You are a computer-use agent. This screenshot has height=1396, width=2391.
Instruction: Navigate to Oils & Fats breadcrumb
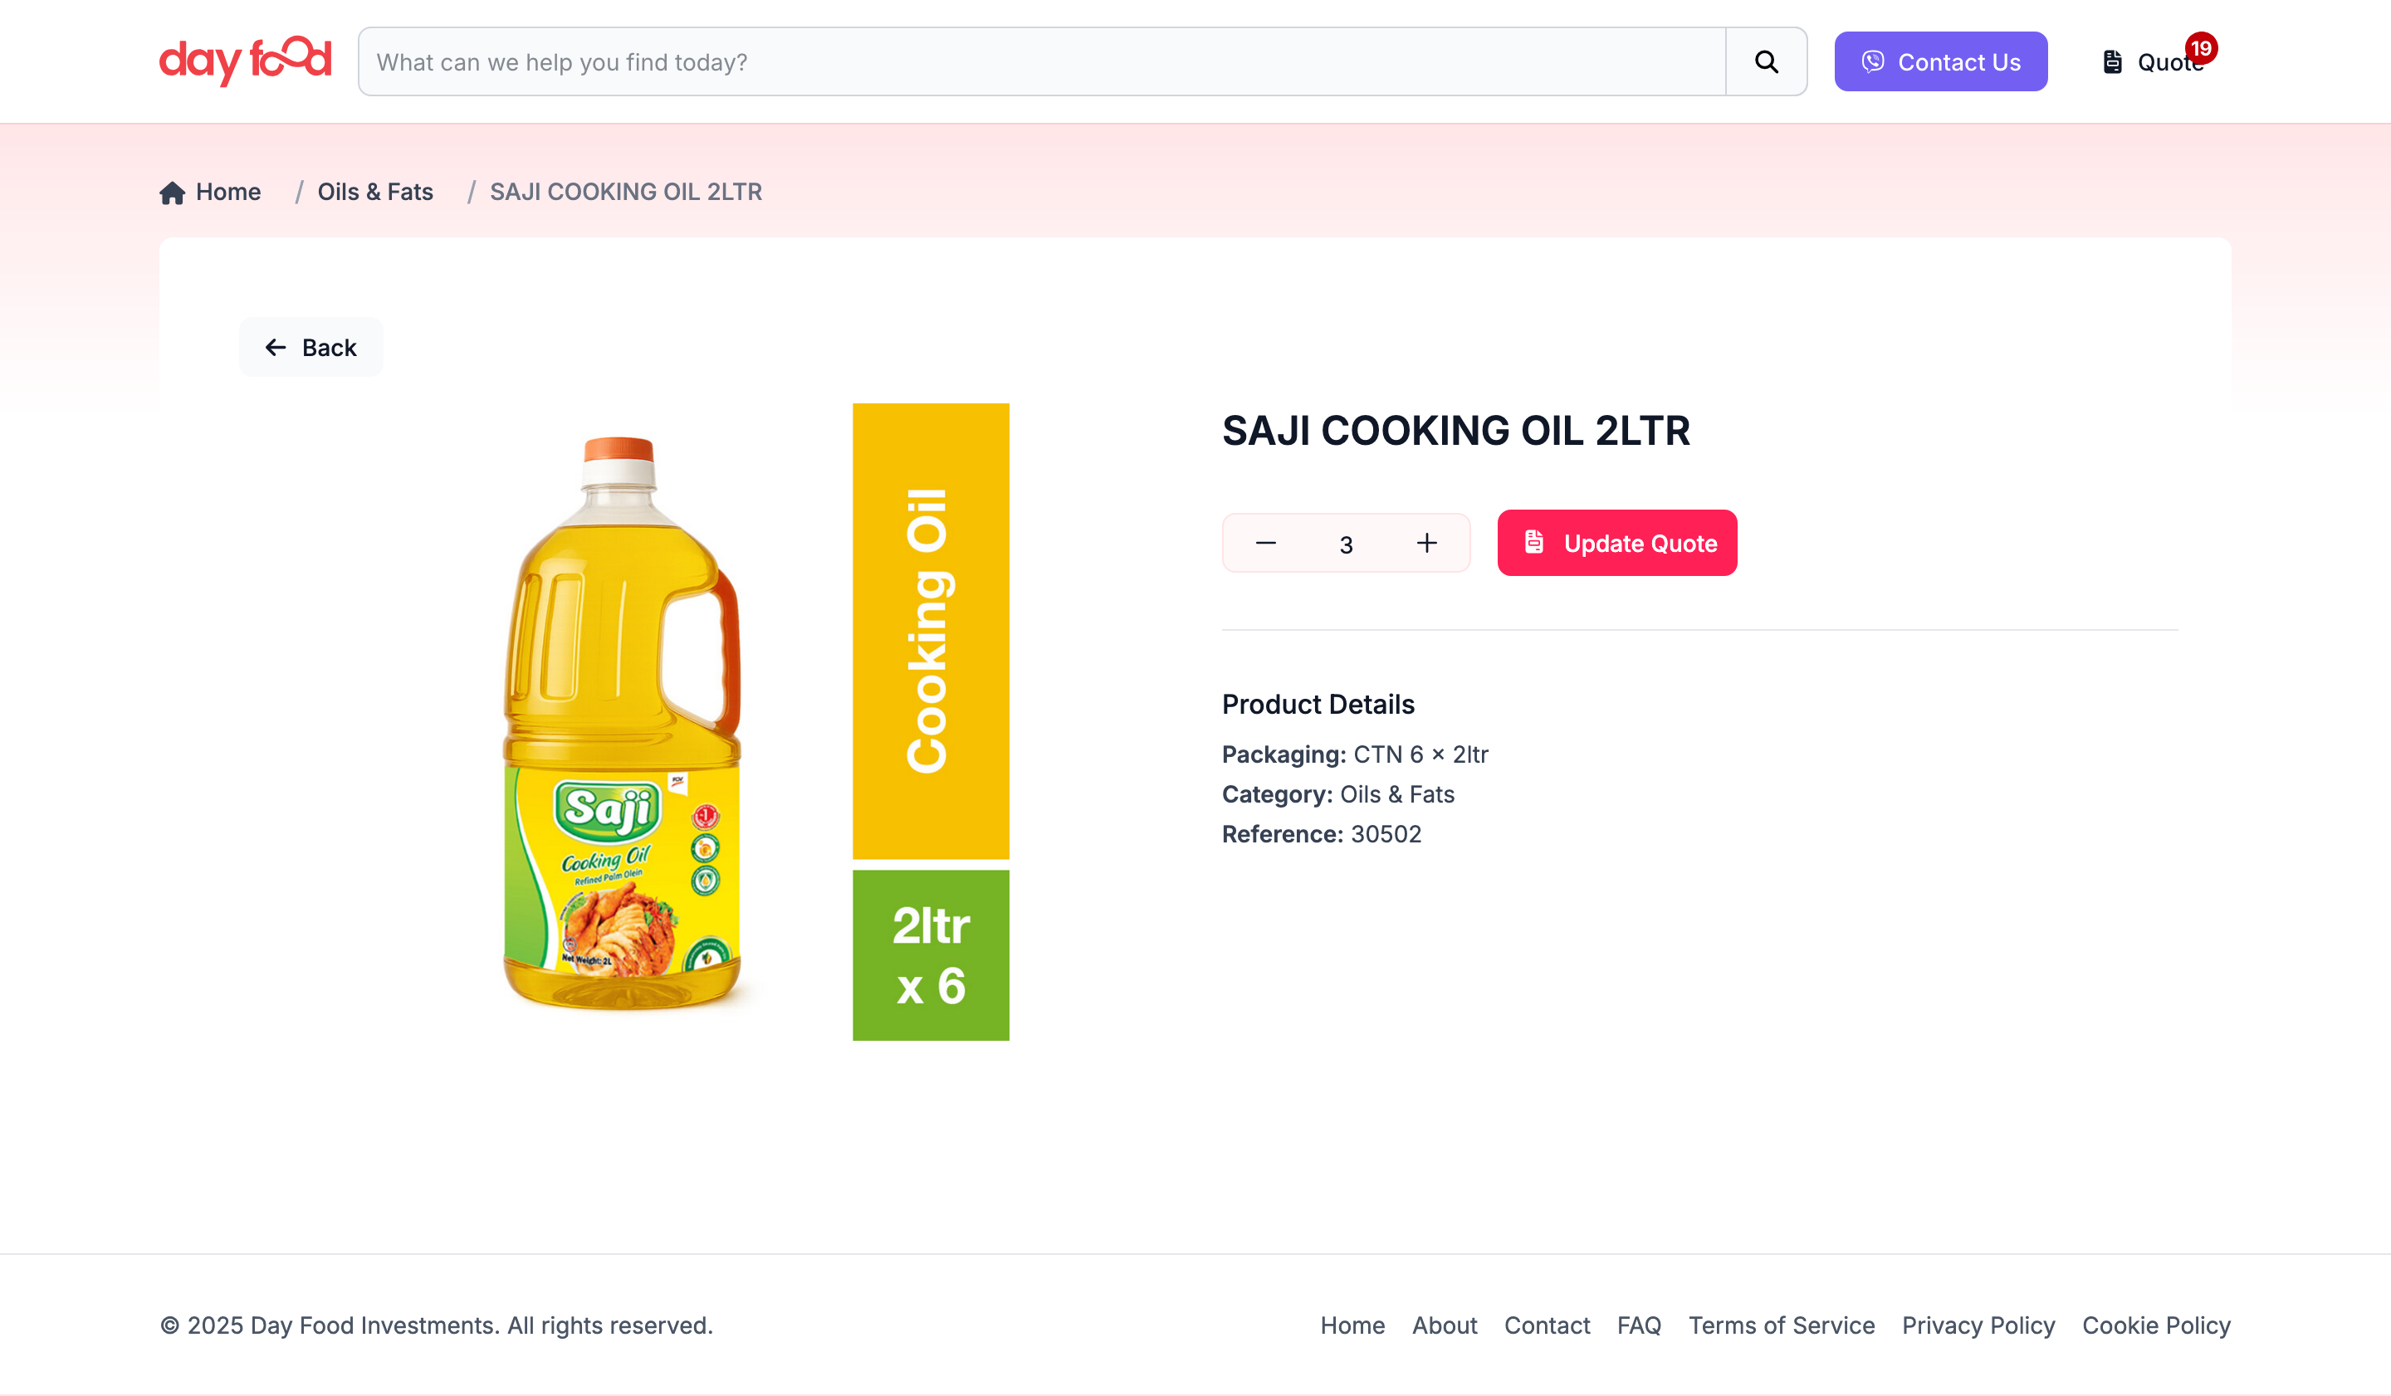tap(374, 193)
